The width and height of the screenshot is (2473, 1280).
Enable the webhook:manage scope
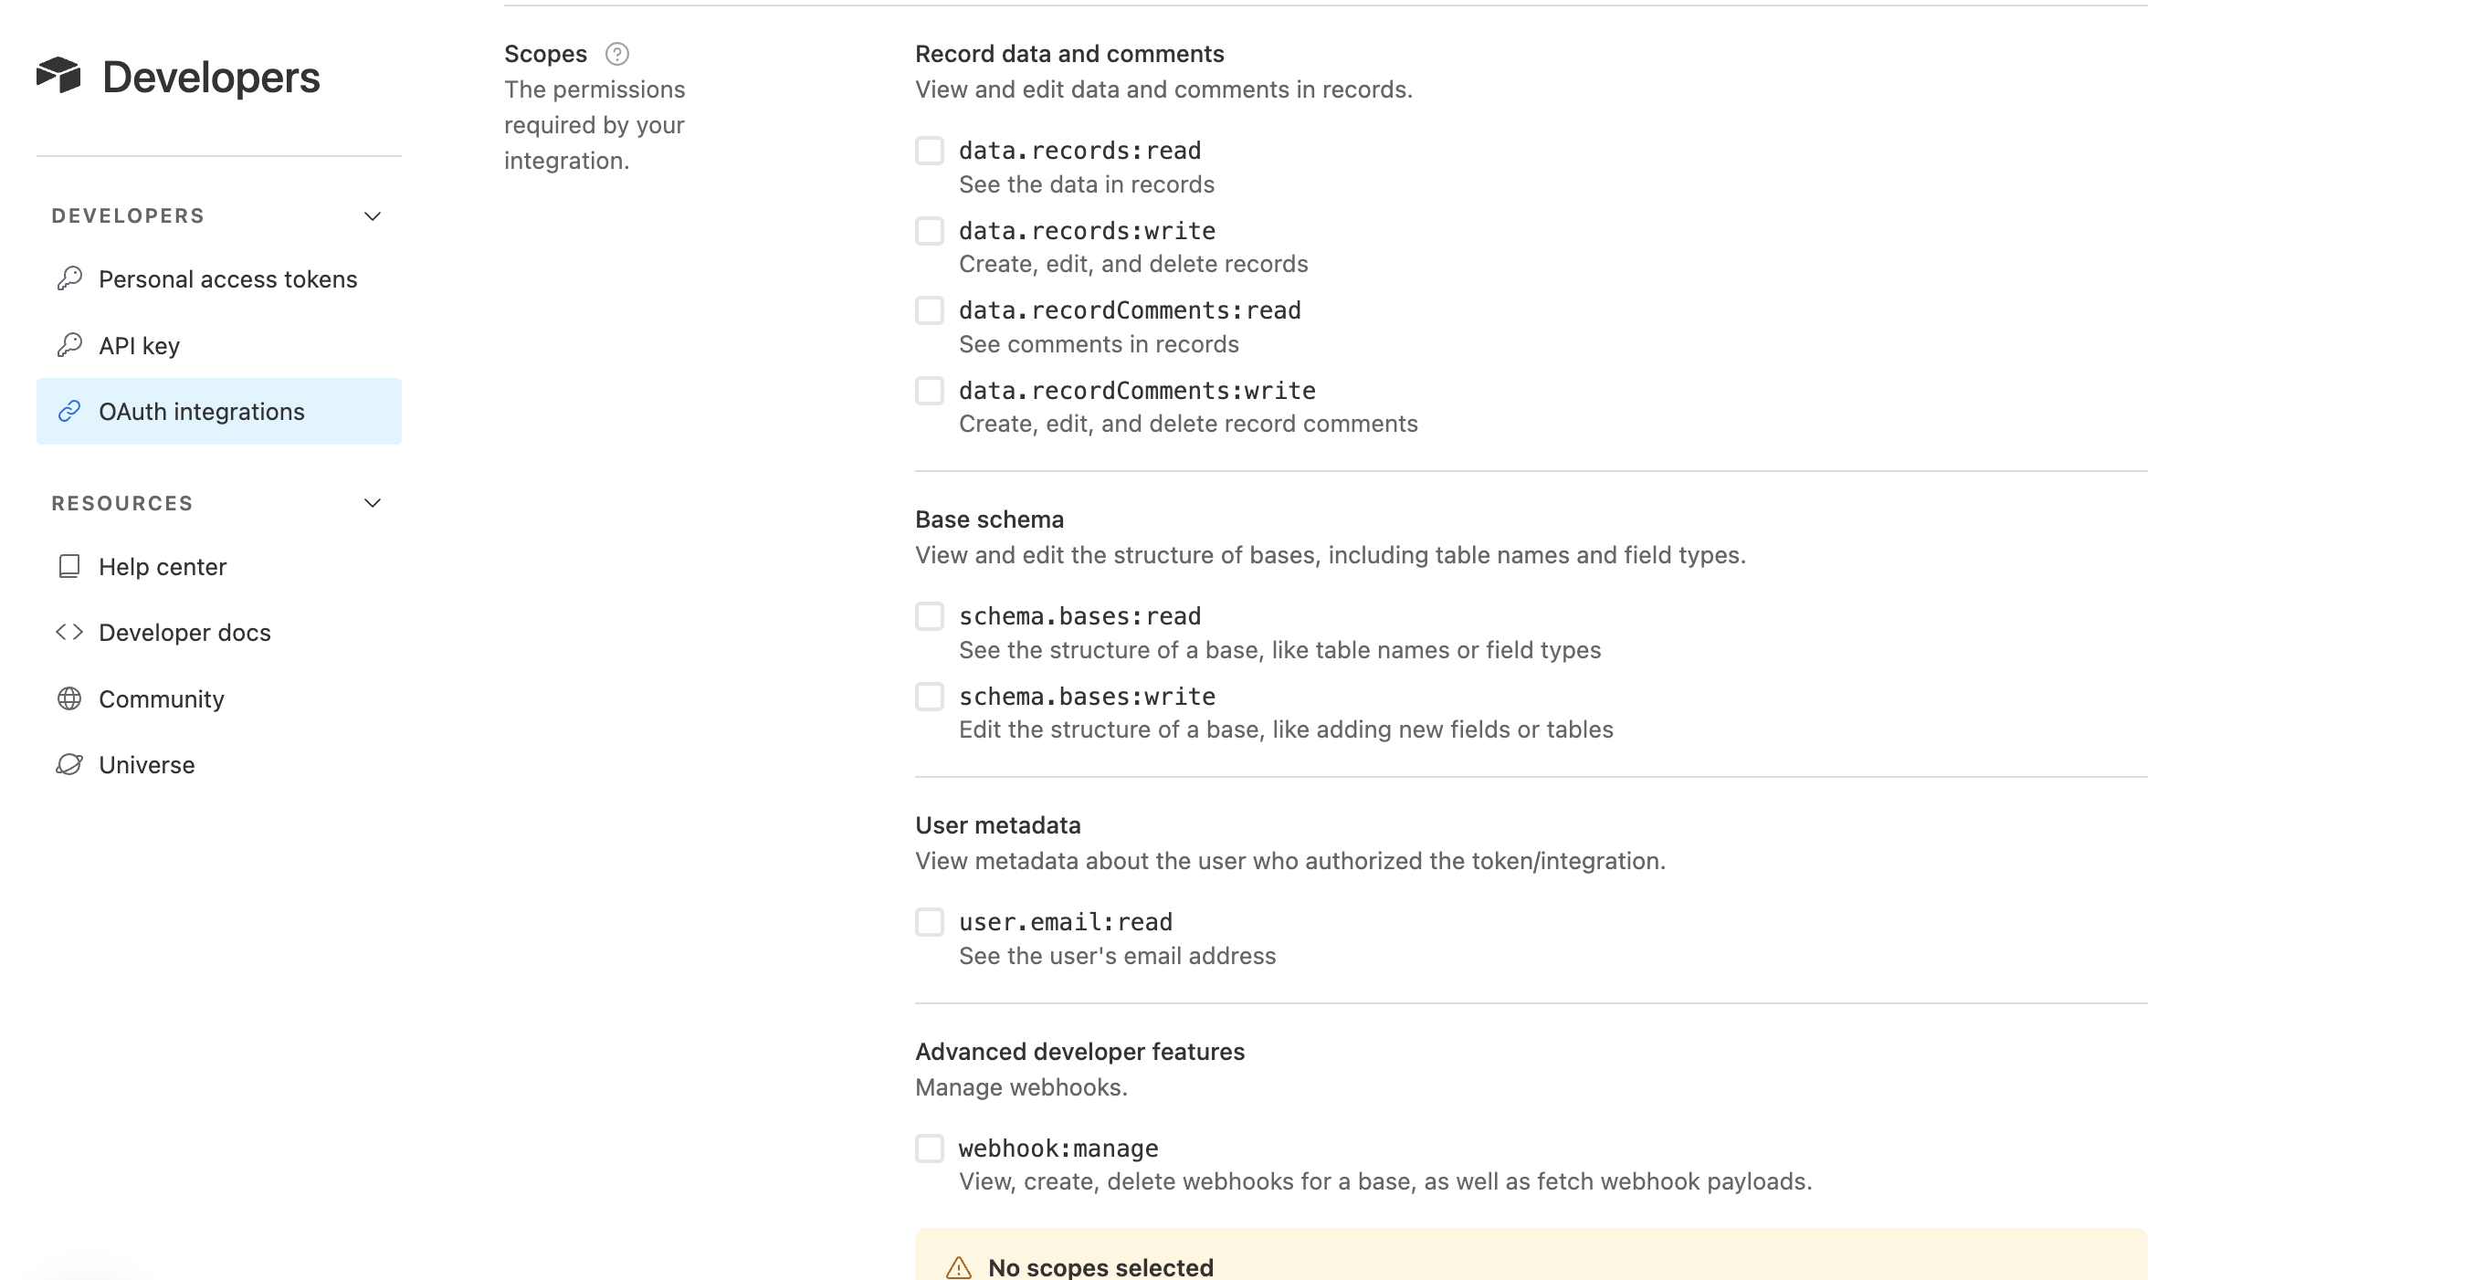click(x=931, y=1148)
